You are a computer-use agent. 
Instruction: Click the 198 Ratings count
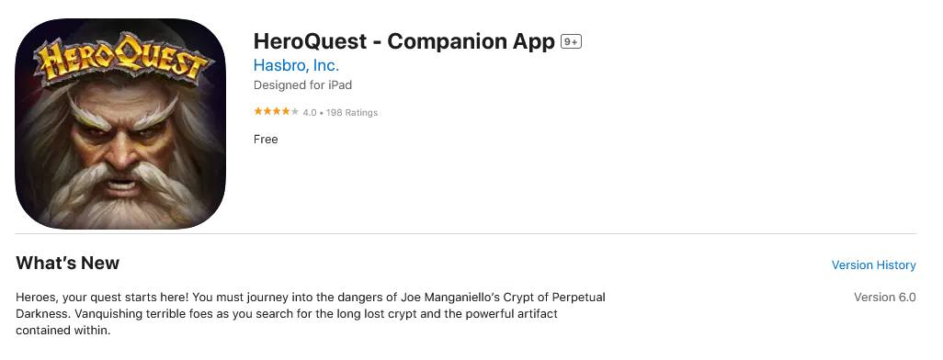352,112
